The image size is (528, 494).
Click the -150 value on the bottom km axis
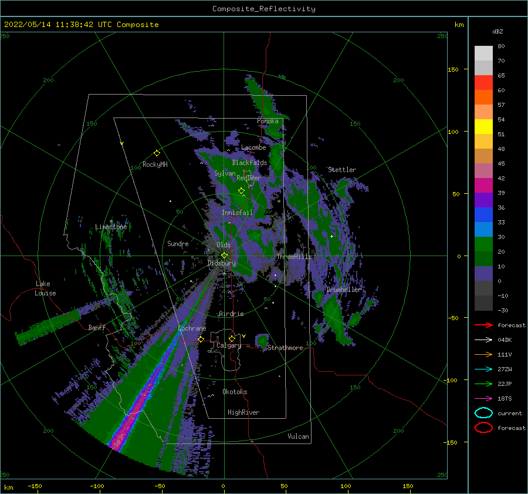35,486
